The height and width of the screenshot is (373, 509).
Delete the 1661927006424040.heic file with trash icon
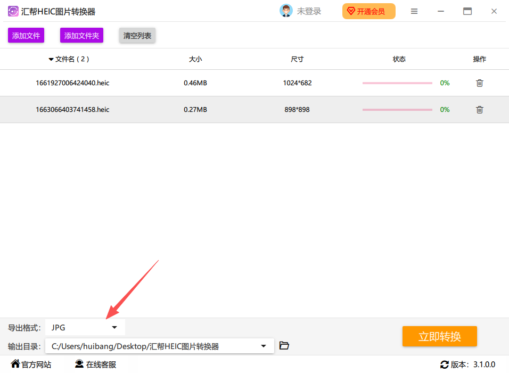coord(480,83)
